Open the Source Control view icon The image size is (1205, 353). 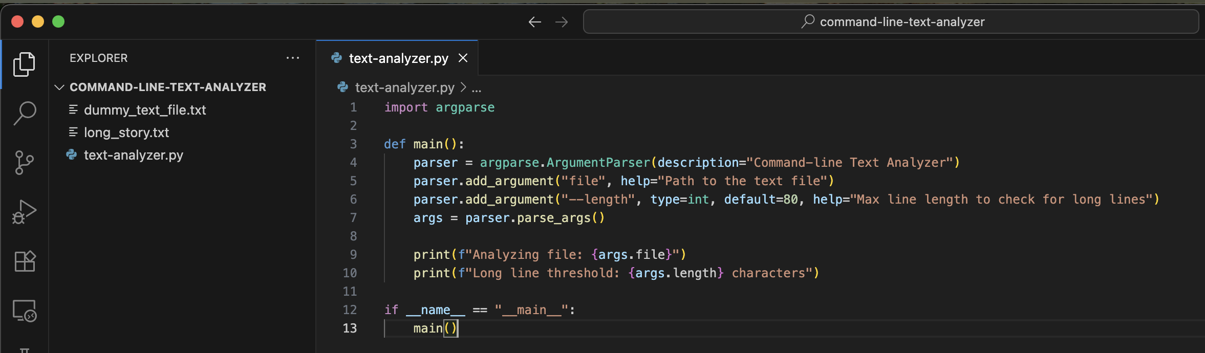coord(24,163)
